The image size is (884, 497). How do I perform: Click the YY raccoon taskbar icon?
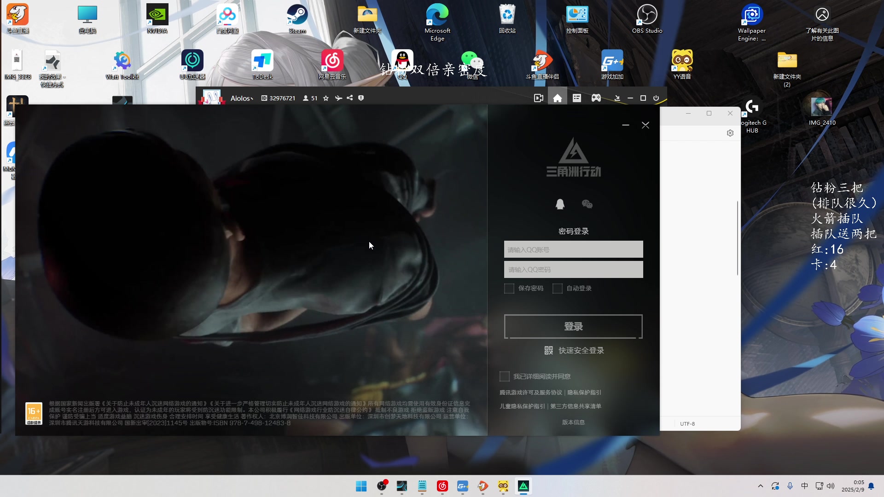click(503, 486)
